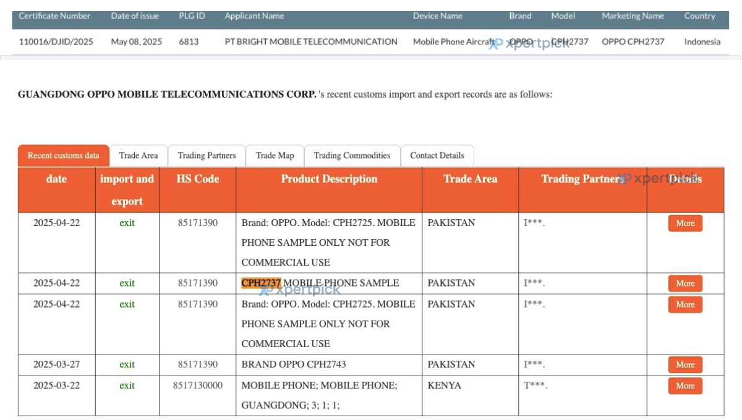
Task: Click the orange-highlighted CPH2737 text
Action: (261, 283)
